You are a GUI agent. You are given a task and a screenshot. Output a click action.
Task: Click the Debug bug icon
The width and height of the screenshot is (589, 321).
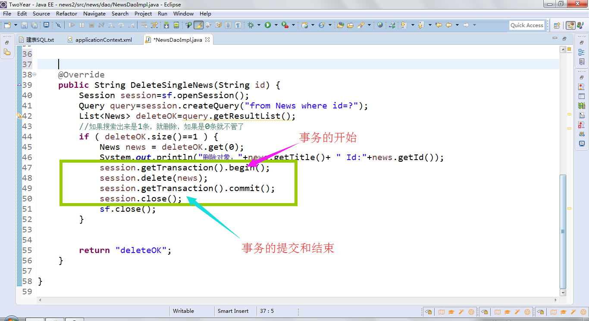(x=251, y=25)
